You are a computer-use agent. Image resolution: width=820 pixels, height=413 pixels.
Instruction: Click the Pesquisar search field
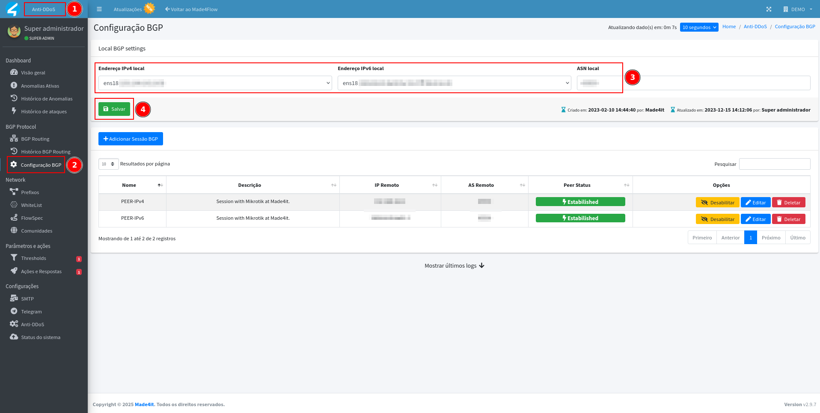point(774,164)
